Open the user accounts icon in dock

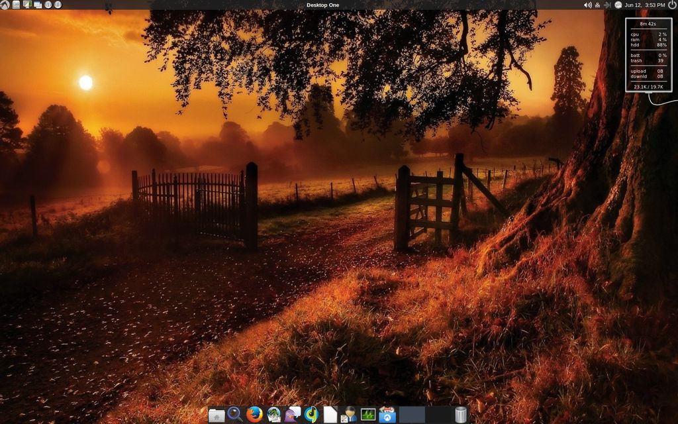(348, 415)
